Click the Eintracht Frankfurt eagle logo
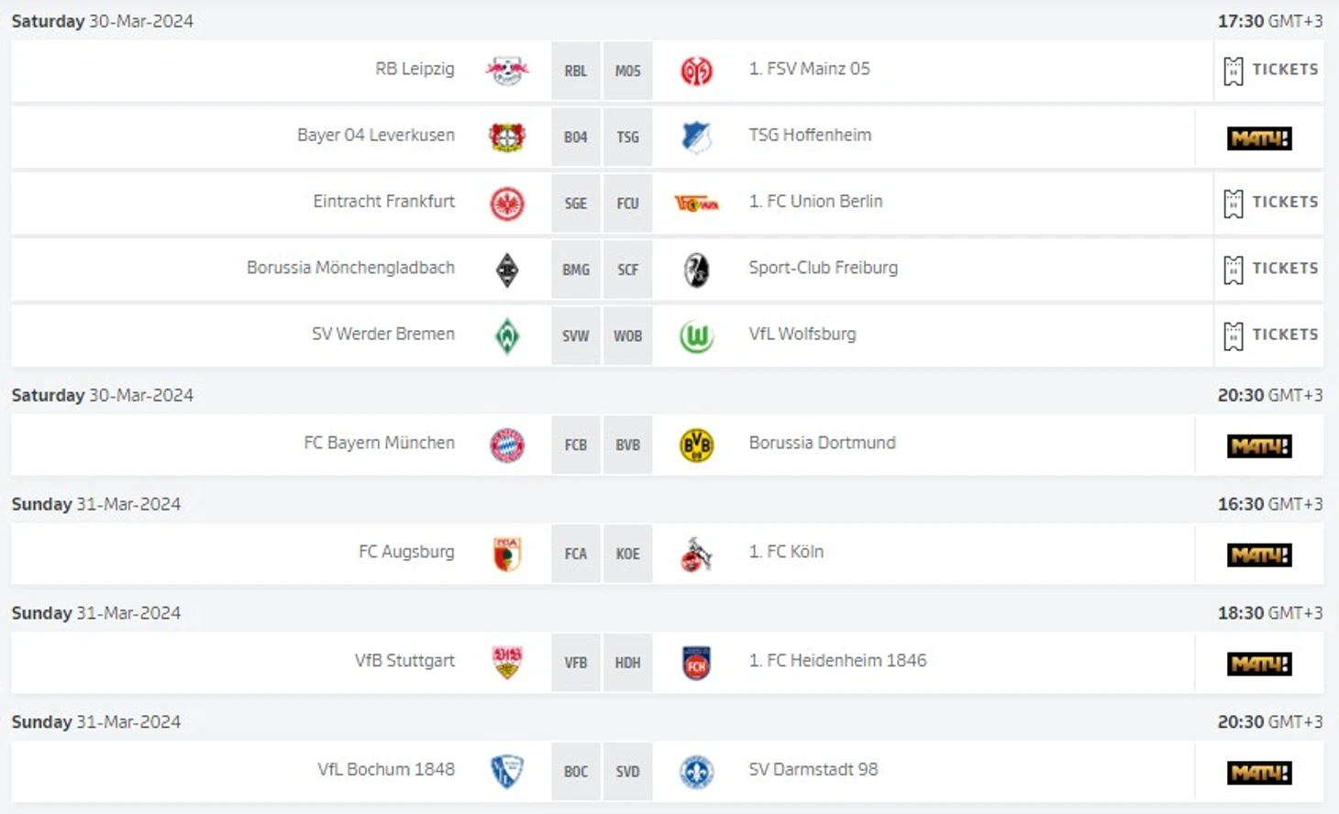 point(507,203)
